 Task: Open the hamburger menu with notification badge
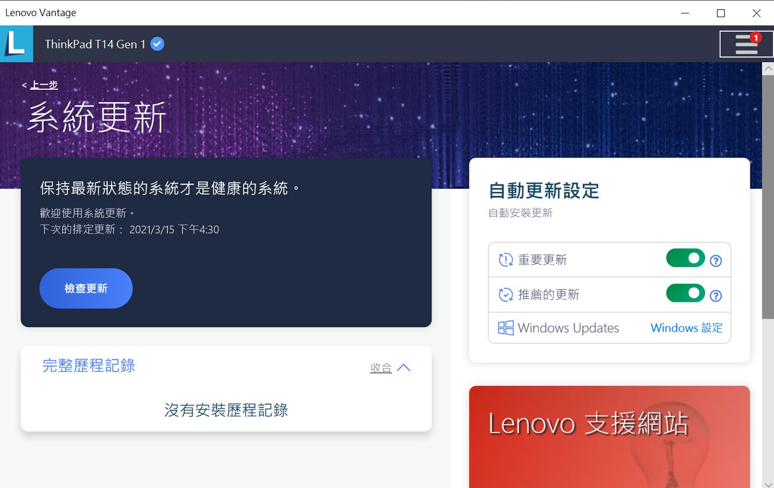[x=747, y=44]
